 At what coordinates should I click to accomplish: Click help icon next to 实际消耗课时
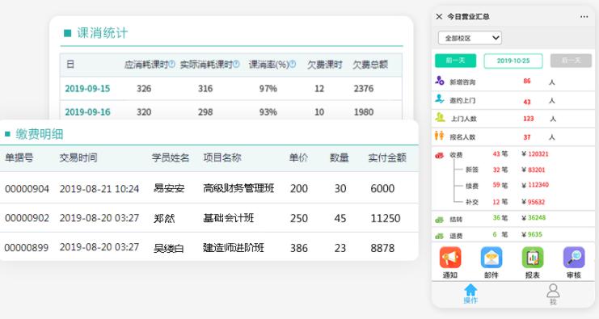(236, 64)
